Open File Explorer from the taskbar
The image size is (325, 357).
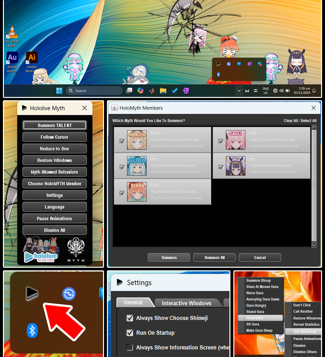pos(163,91)
